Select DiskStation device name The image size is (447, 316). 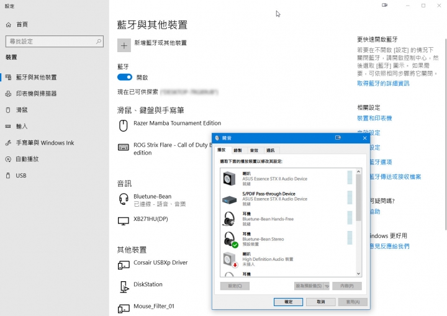click(148, 284)
